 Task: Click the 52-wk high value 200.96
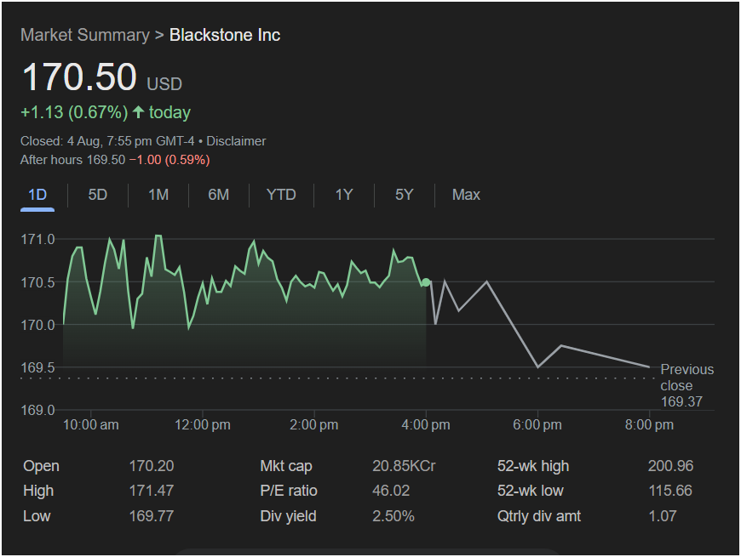pyautogui.click(x=670, y=466)
